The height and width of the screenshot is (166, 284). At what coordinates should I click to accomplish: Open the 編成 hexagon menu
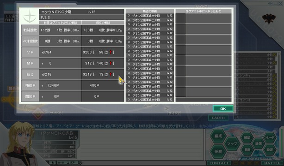pos(218,136)
